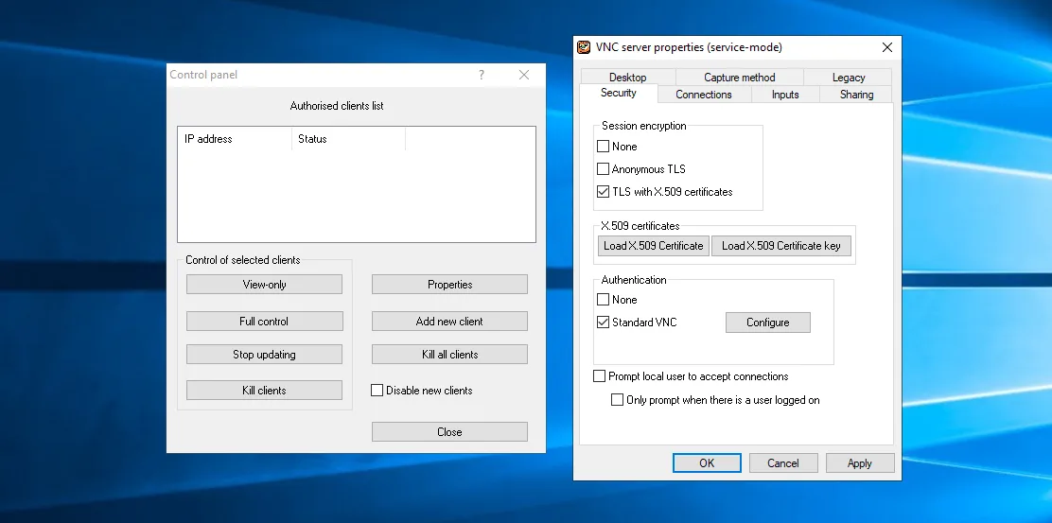Go to the Connections tab
Viewport: 1052px width, 523px height.
704,95
